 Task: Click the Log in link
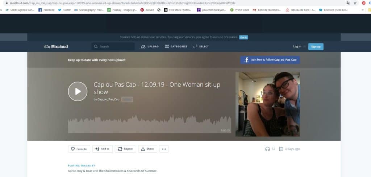297,46
